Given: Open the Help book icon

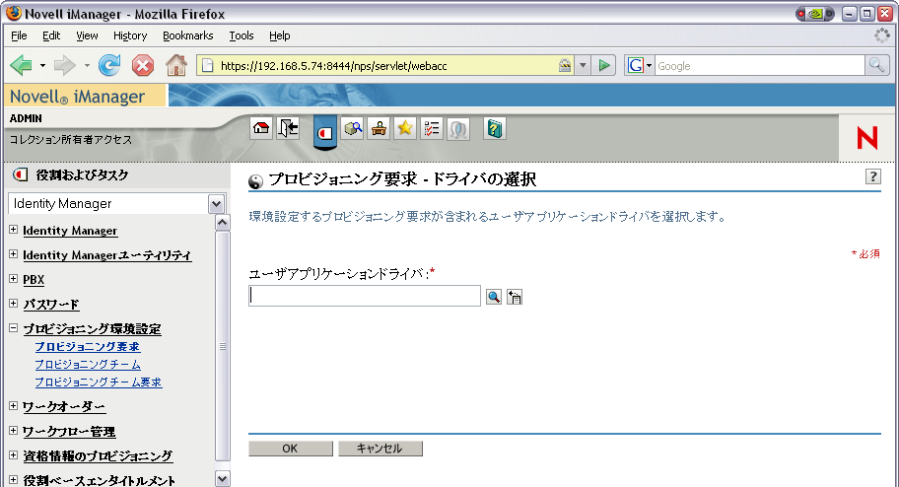Looking at the screenshot, I should pos(494,128).
